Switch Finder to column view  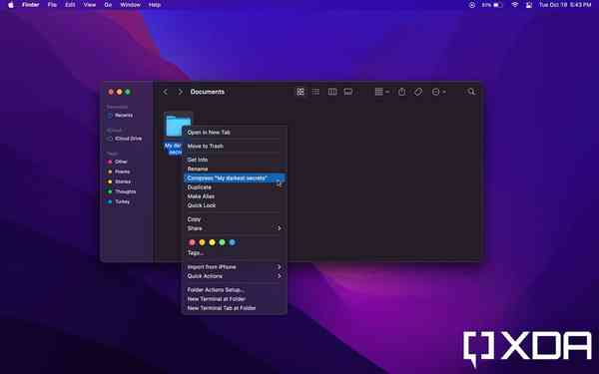pos(332,92)
